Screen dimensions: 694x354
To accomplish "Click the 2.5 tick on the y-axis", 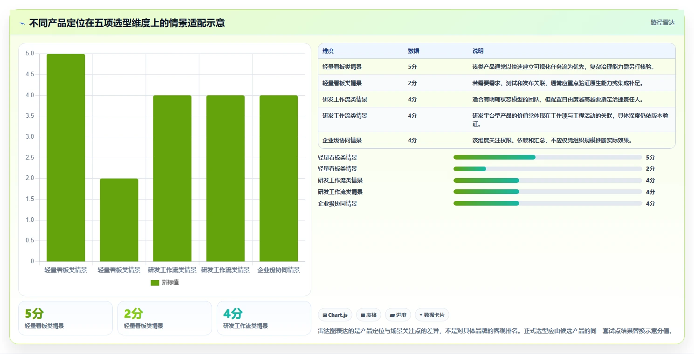I will 29,158.
